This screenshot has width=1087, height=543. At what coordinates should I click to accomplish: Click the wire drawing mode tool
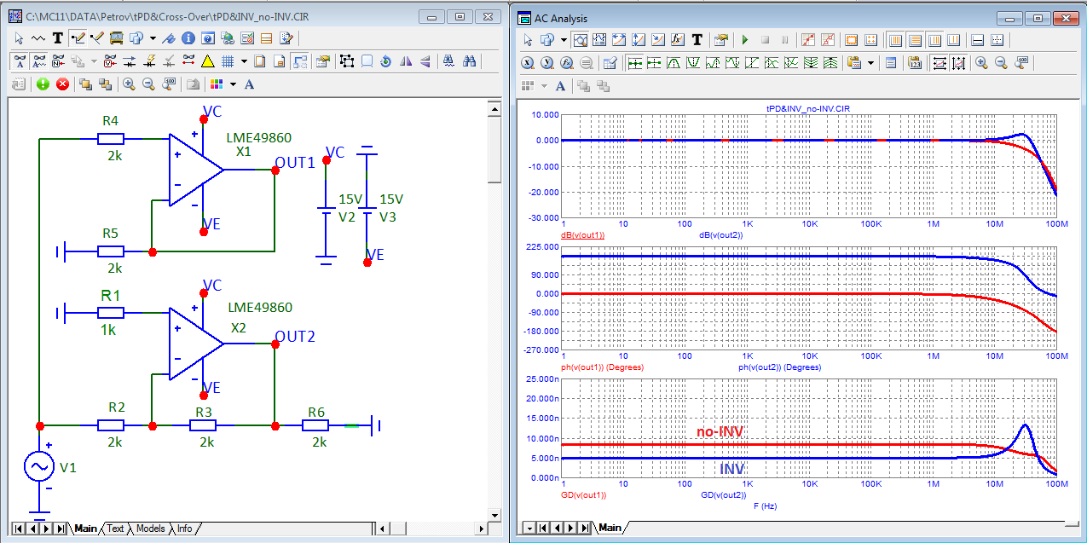coord(78,38)
